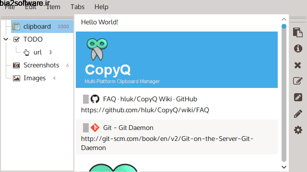Open settings with the gear icon
Screen dimensions: 307x172
298,130
